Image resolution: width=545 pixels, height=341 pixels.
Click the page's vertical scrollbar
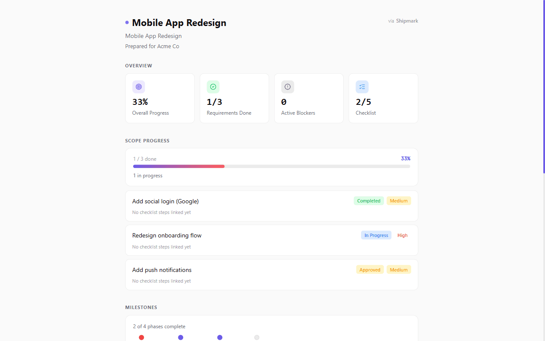point(544,87)
